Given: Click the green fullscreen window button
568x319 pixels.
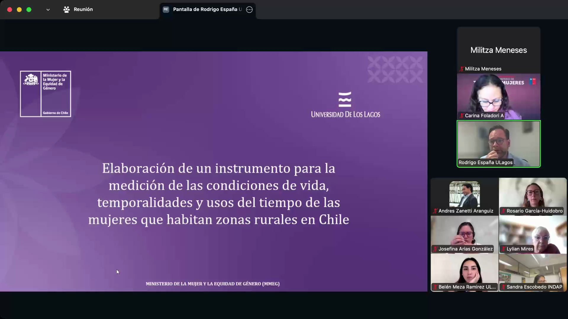Looking at the screenshot, I should (x=29, y=10).
